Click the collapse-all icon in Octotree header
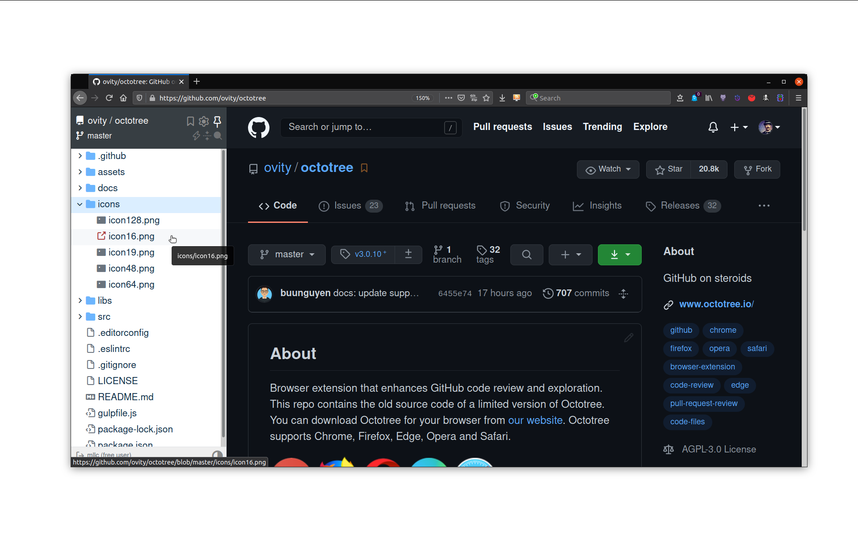The height and width of the screenshot is (536, 858). (x=207, y=136)
